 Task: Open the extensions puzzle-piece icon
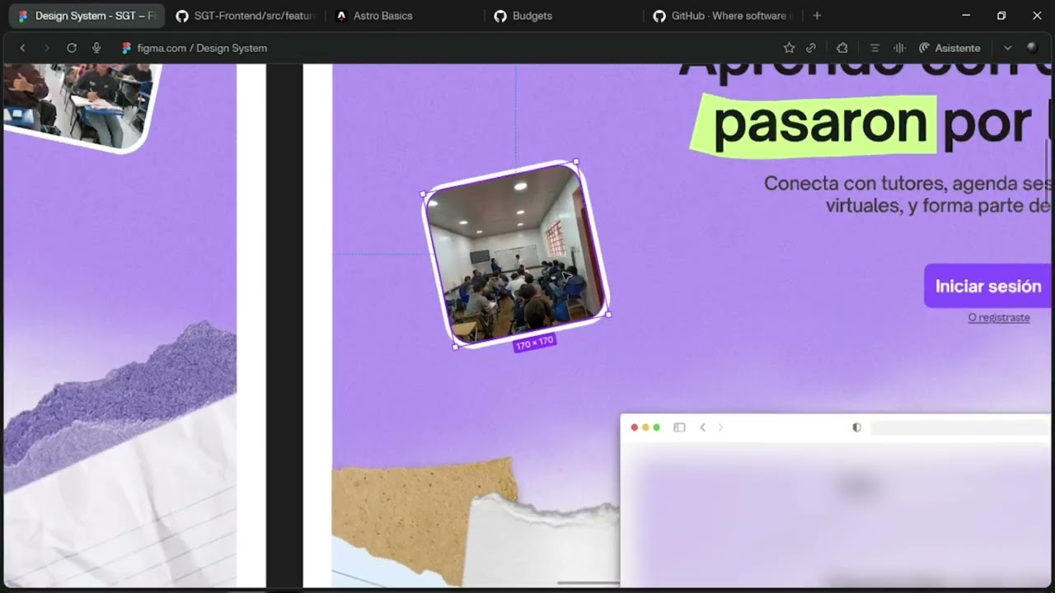coord(842,48)
